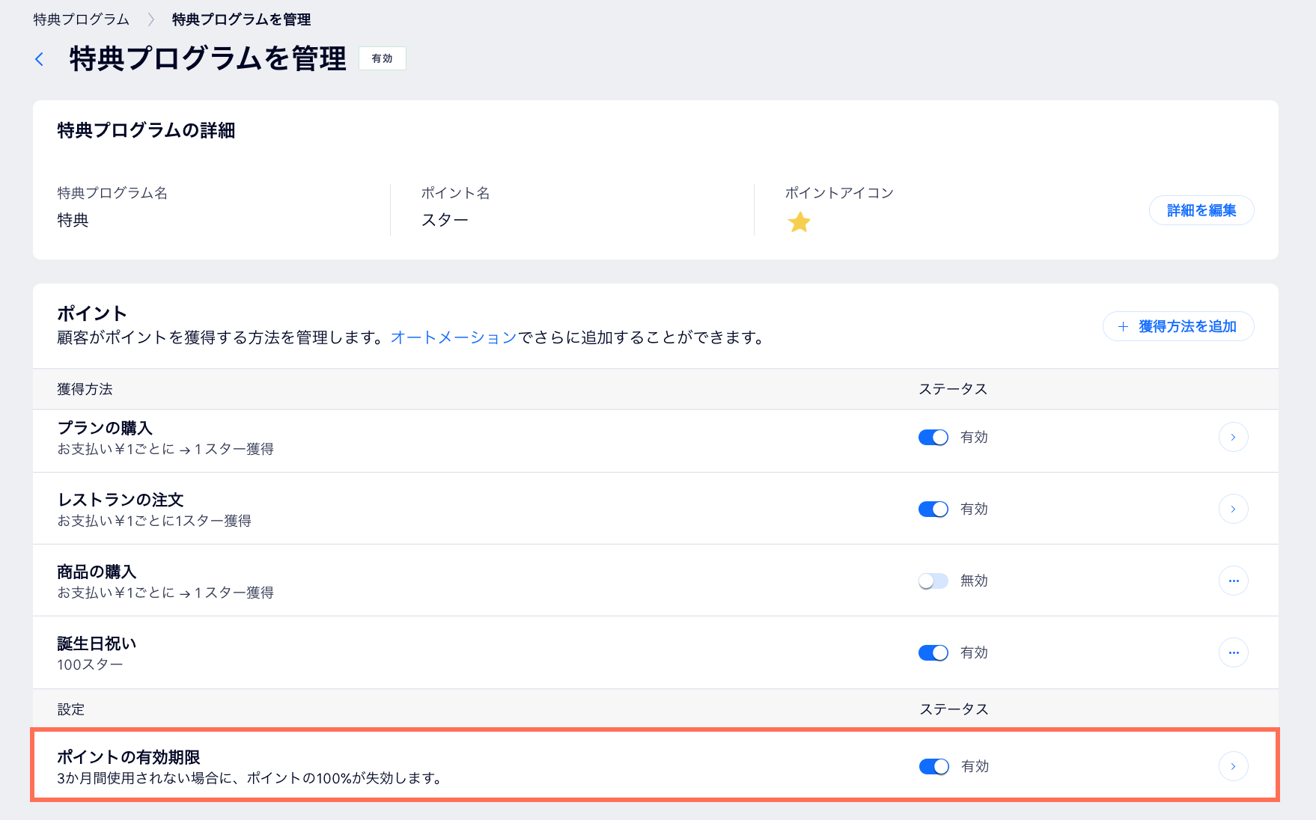Viewport: 1316px width, 820px height.
Task: Disable the レストランの注文 toggle
Action: click(933, 509)
